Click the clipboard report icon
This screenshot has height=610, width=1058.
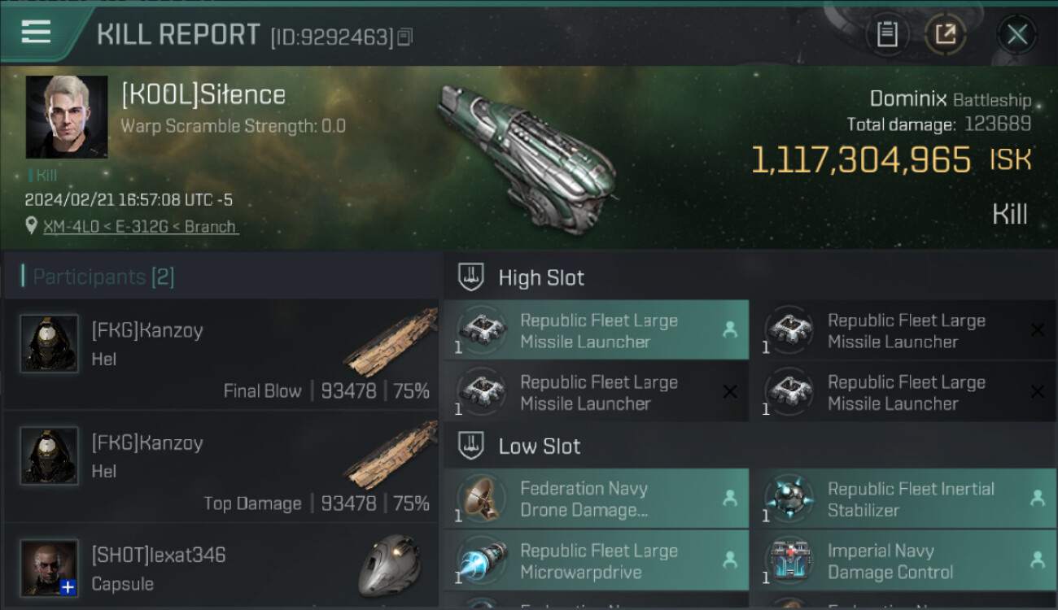point(887,35)
